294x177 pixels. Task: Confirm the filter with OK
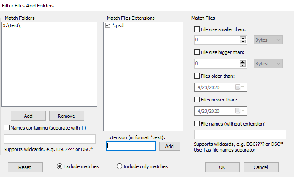(x=222, y=167)
